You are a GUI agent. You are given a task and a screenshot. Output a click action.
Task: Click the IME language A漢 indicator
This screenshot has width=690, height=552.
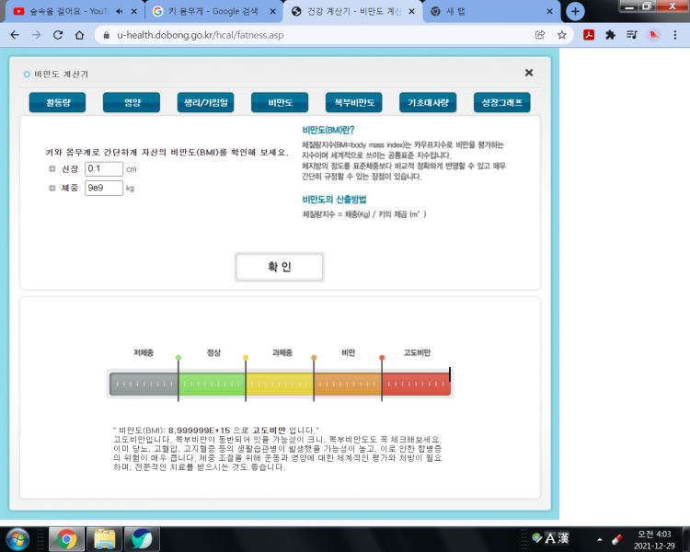557,538
